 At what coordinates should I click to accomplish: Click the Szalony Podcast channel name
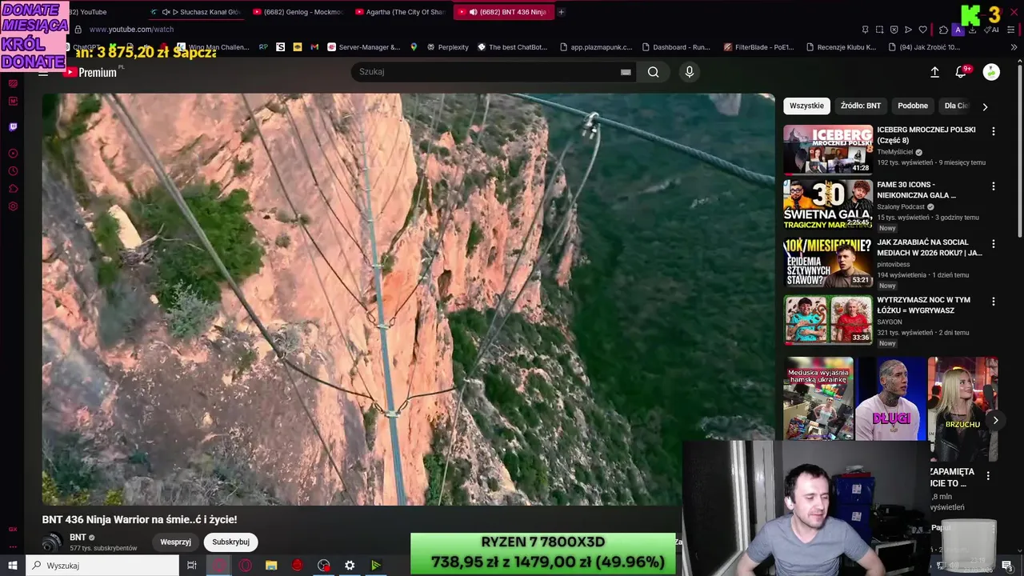coord(900,206)
